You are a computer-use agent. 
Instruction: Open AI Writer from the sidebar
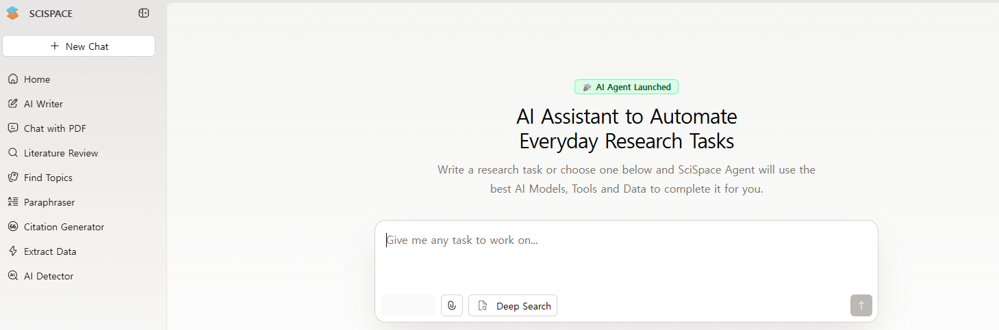[x=43, y=104]
